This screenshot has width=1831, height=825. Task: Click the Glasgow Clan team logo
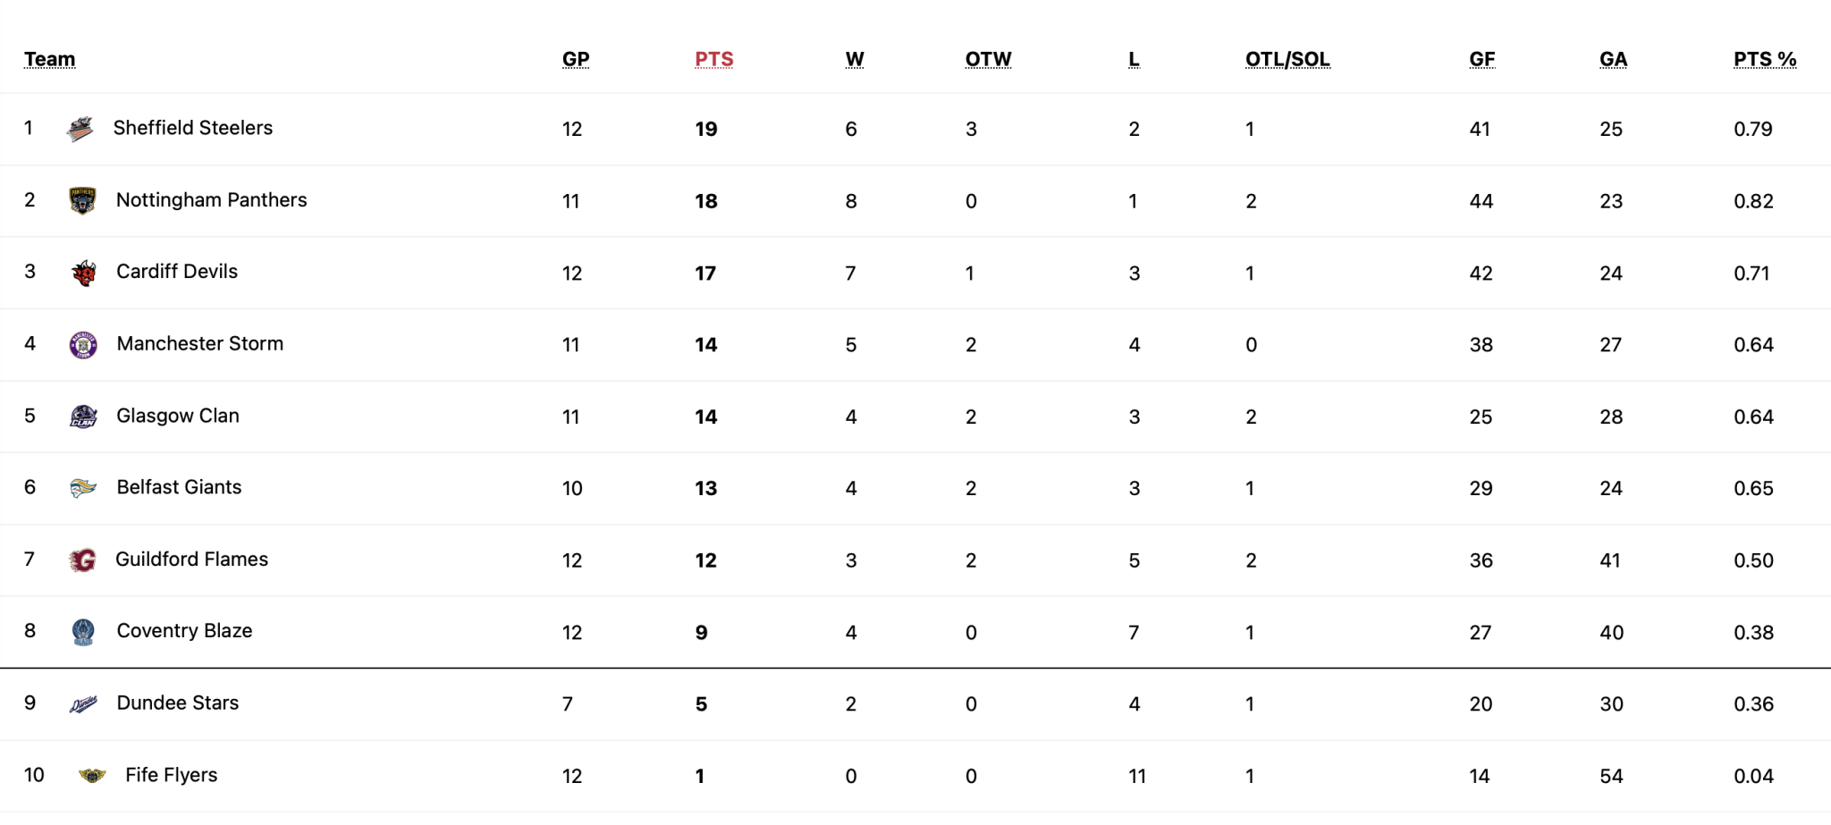83,417
